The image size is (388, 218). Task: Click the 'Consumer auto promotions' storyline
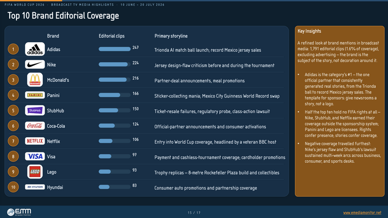[x=206, y=188]
